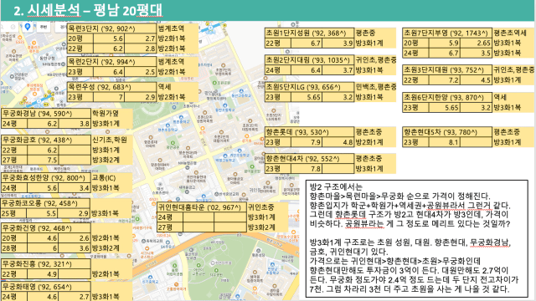
Task: Click the final line 7천. 그럼 차라리 3천 더 주고
Action: (x=410, y=289)
